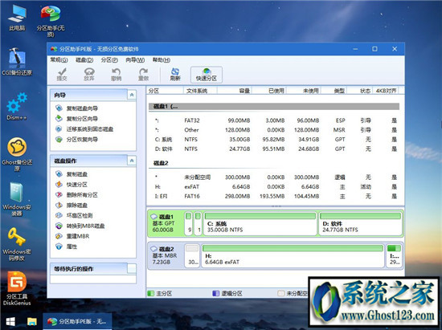The width and height of the screenshot is (442, 330).
Task: Select the I: partition block on 磁盘2
Action: tap(394, 255)
